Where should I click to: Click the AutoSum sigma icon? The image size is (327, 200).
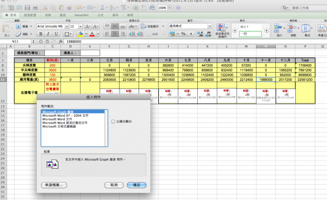click(102, 8)
